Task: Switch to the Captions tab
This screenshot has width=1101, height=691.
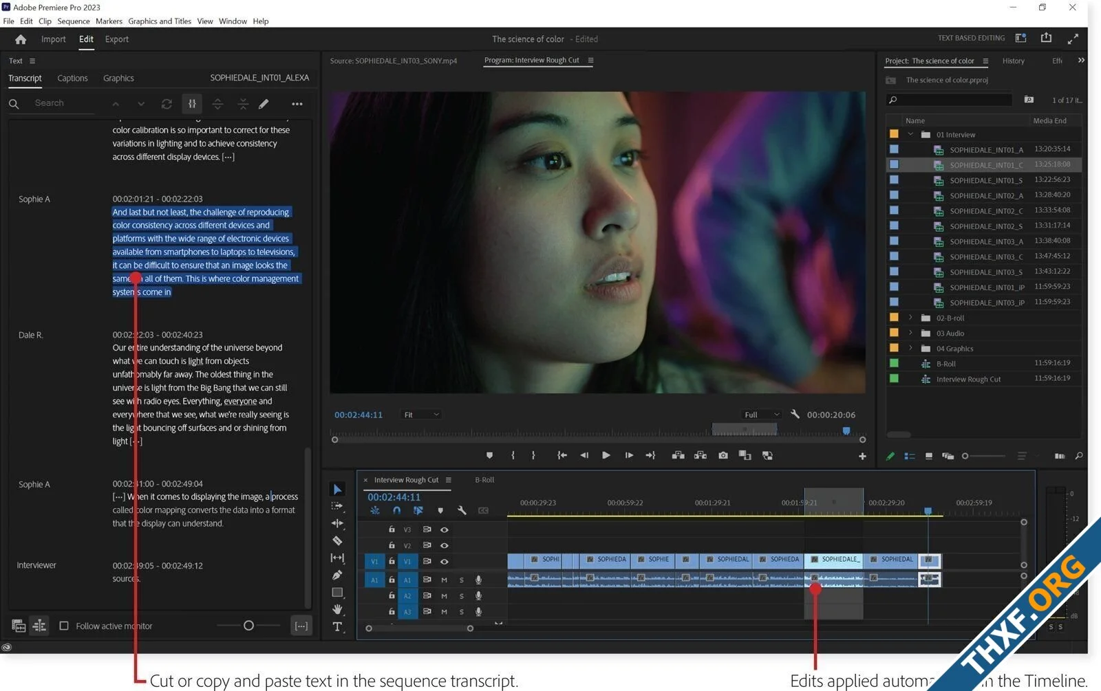Action: (x=72, y=78)
